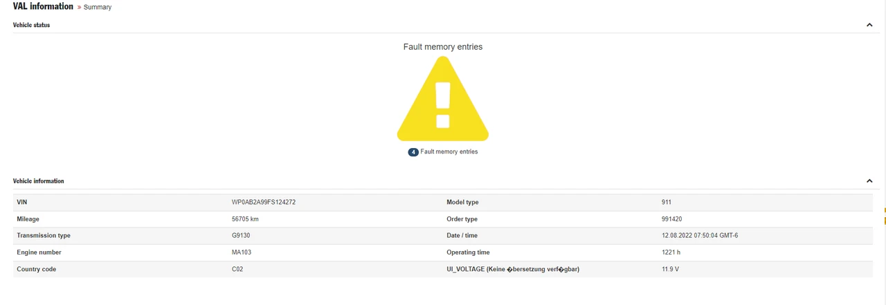This screenshot has height=305, width=886.
Task: Click the Country code value C02
Action: [x=237, y=269]
